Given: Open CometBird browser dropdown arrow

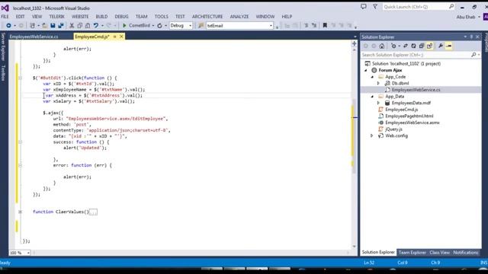Looking at the screenshot, I should coord(153,26).
